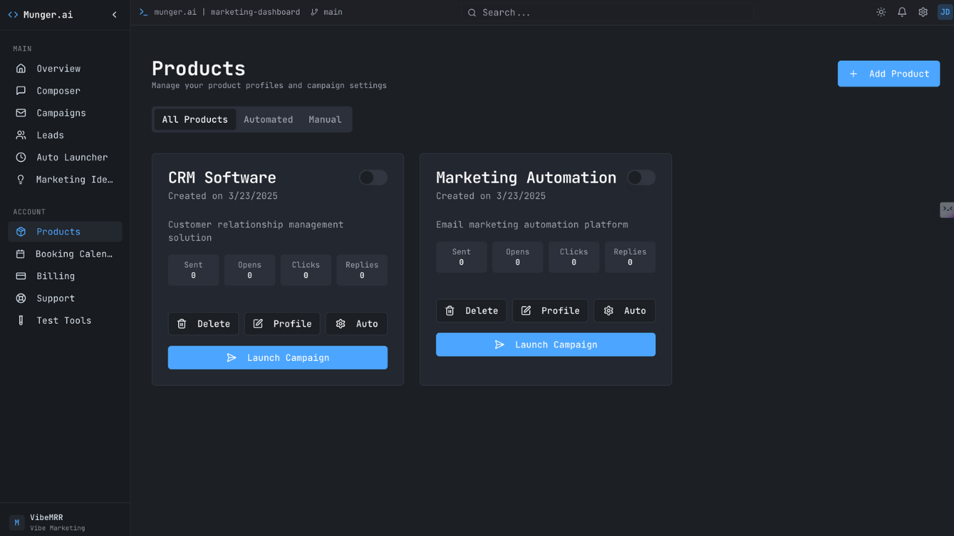Screen dimensions: 954x536
Task: Open the notifications bell icon
Action: tap(902, 12)
